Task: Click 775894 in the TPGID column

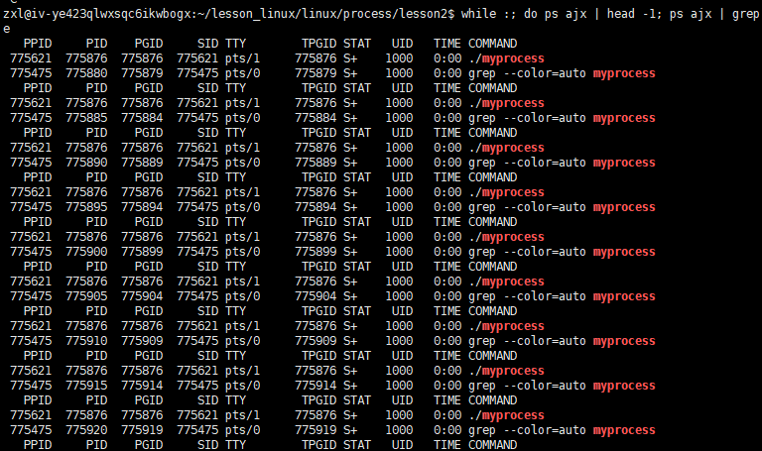Action: [x=316, y=207]
